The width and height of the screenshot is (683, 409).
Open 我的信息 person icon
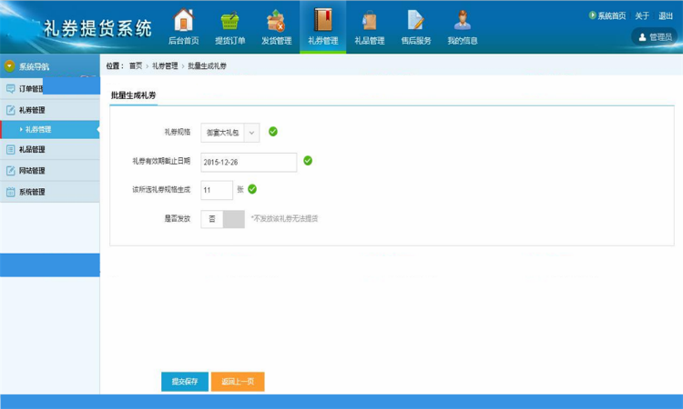[462, 22]
